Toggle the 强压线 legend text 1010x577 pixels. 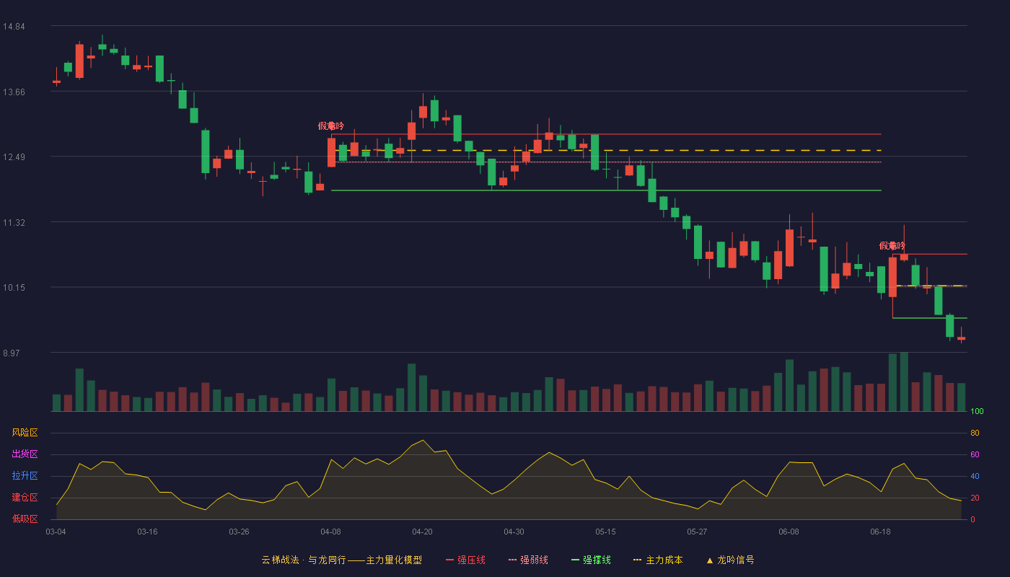[471, 560]
